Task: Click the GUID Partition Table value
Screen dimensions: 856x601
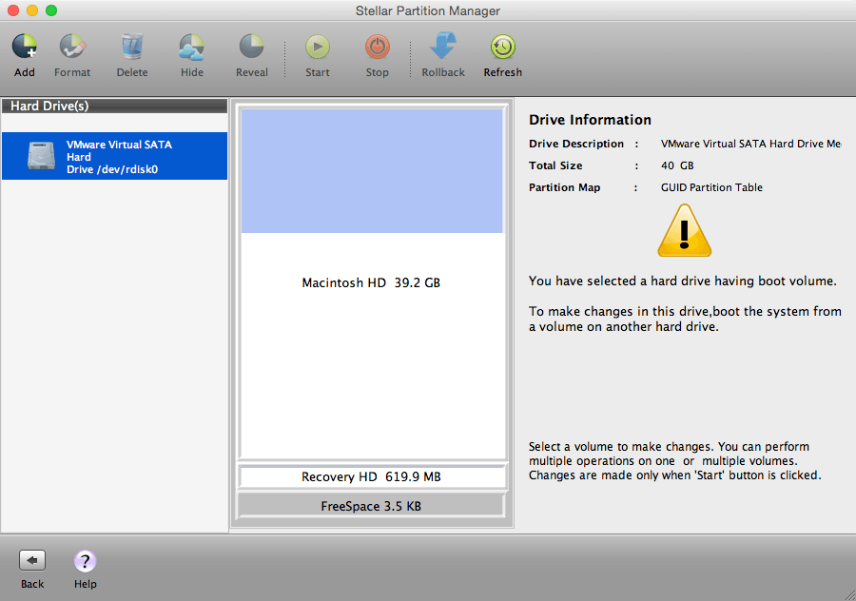Action: tap(711, 187)
